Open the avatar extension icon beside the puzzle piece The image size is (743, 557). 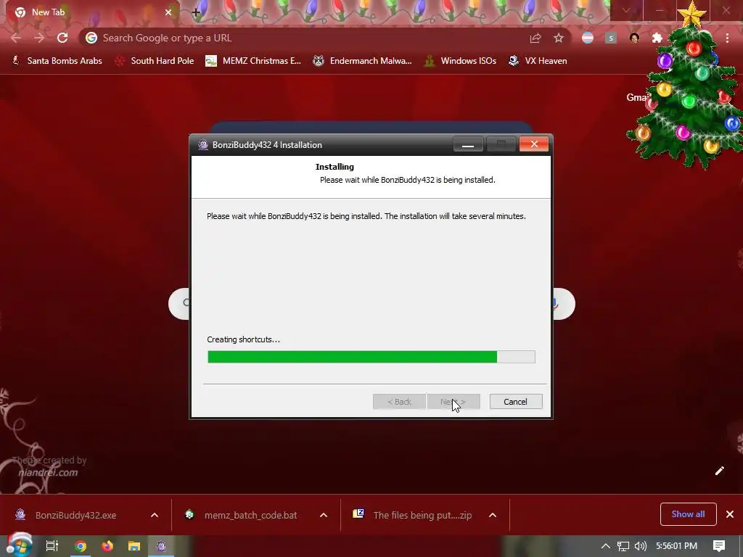(634, 38)
